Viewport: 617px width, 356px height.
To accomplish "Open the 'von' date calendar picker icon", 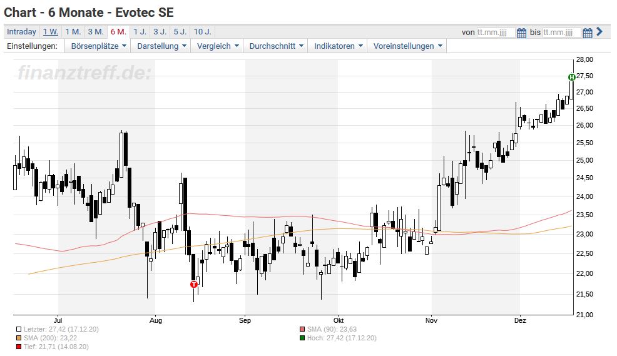I will pyautogui.click(x=521, y=33).
